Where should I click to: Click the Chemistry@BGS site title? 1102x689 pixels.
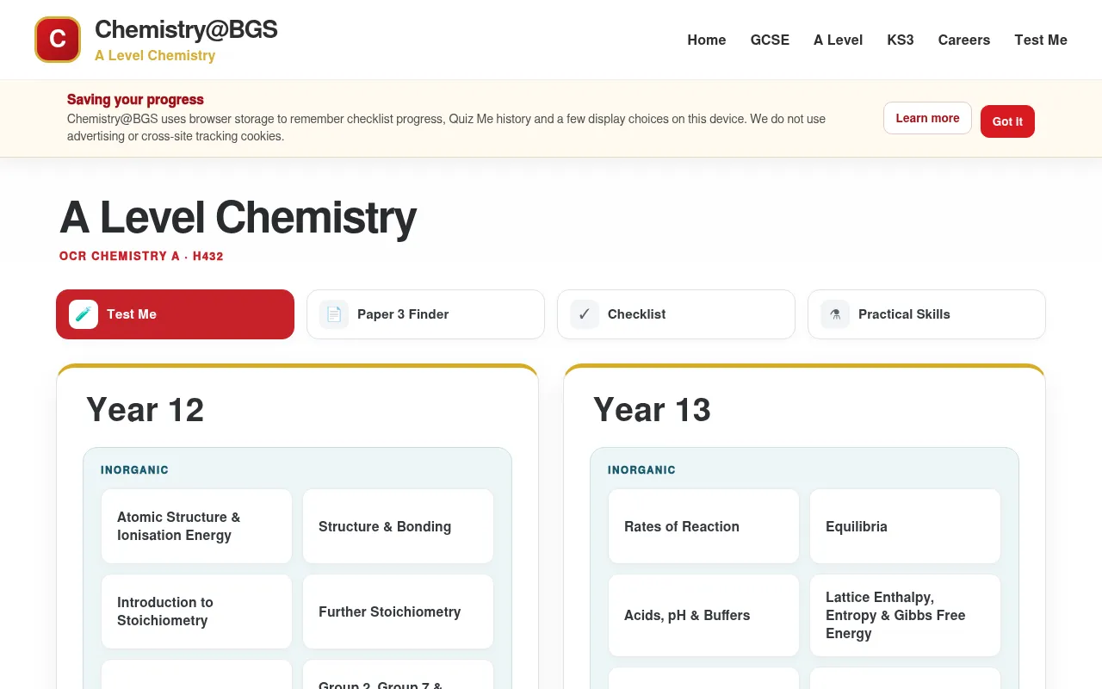pyautogui.click(x=186, y=29)
